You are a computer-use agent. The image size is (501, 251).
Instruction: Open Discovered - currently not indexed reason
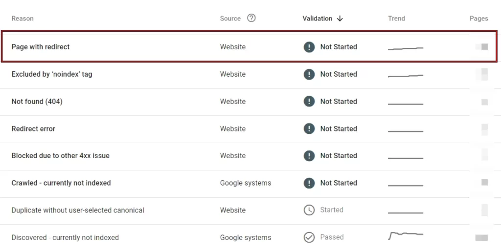coord(65,238)
